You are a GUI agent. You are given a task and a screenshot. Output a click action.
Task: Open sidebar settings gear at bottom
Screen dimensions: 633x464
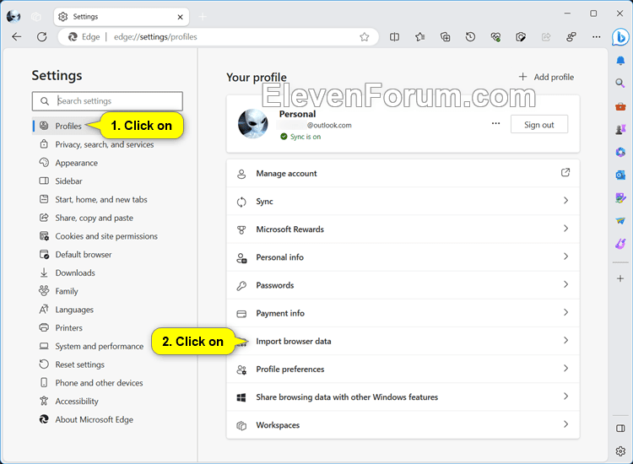(x=620, y=451)
